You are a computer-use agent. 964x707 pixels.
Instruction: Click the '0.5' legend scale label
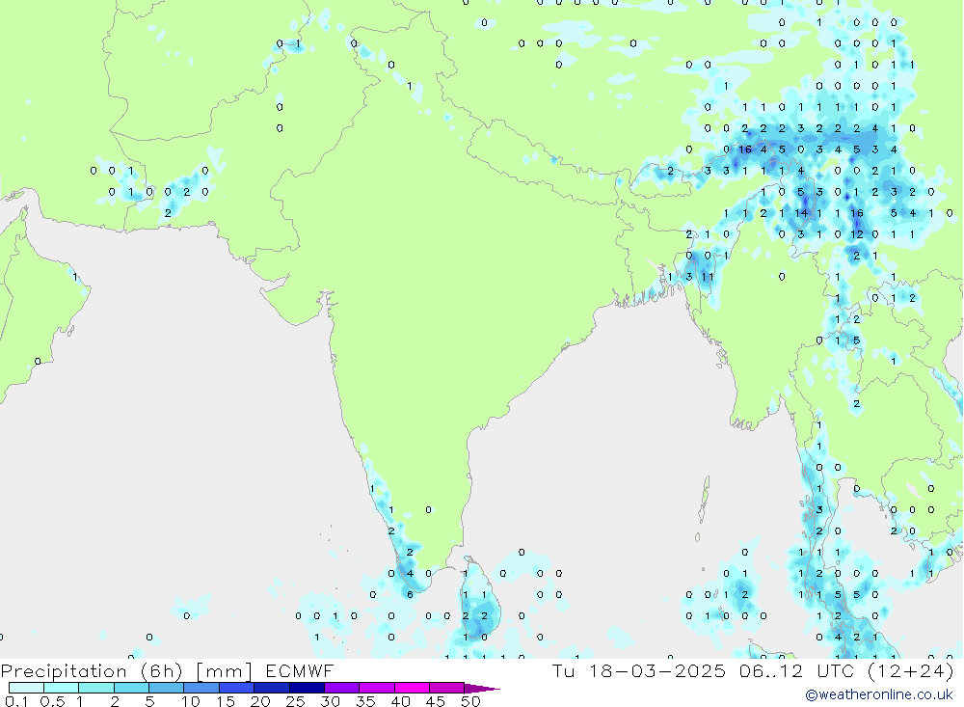[x=52, y=701]
